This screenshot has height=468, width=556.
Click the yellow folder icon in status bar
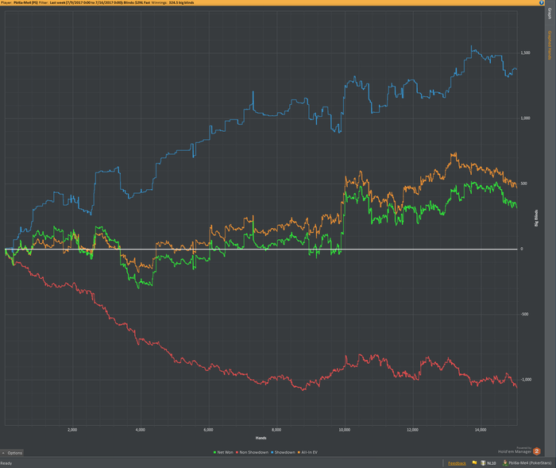tap(474, 462)
